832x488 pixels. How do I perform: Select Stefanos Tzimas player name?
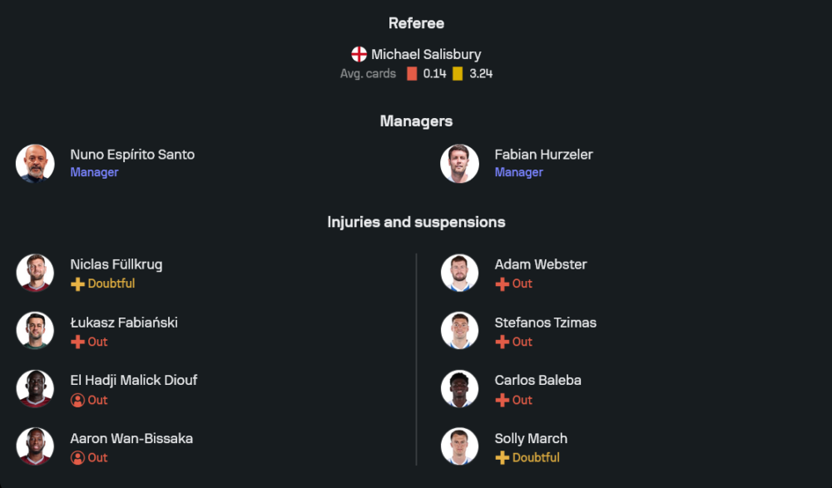(545, 323)
